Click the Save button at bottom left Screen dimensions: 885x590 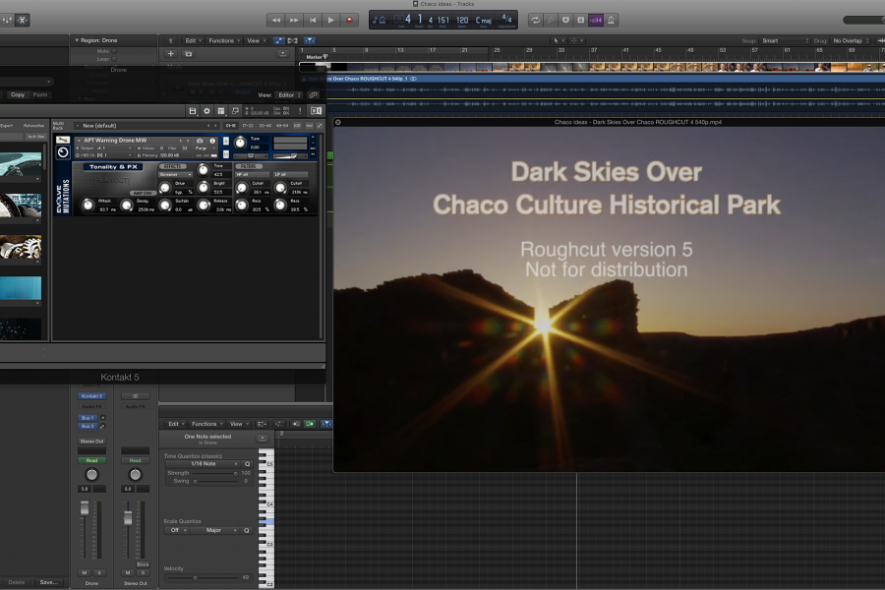(x=48, y=581)
